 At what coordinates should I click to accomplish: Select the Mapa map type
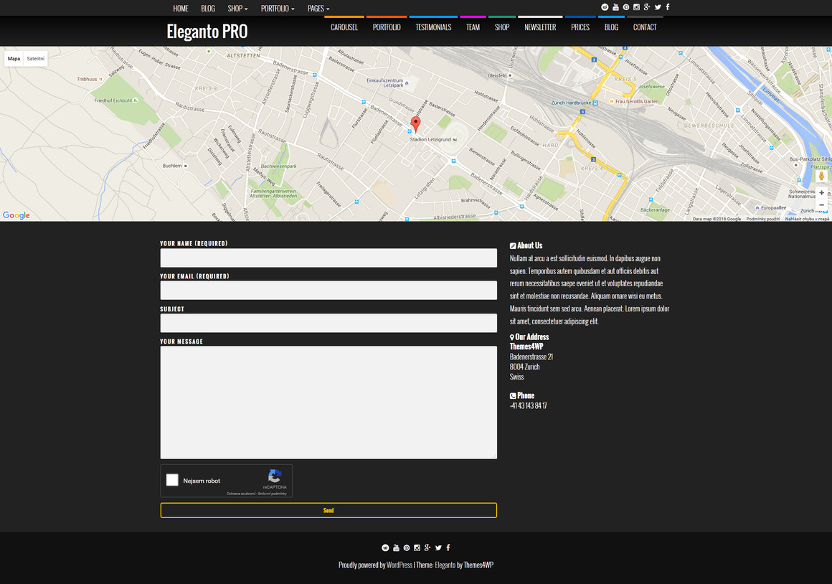tap(14, 59)
